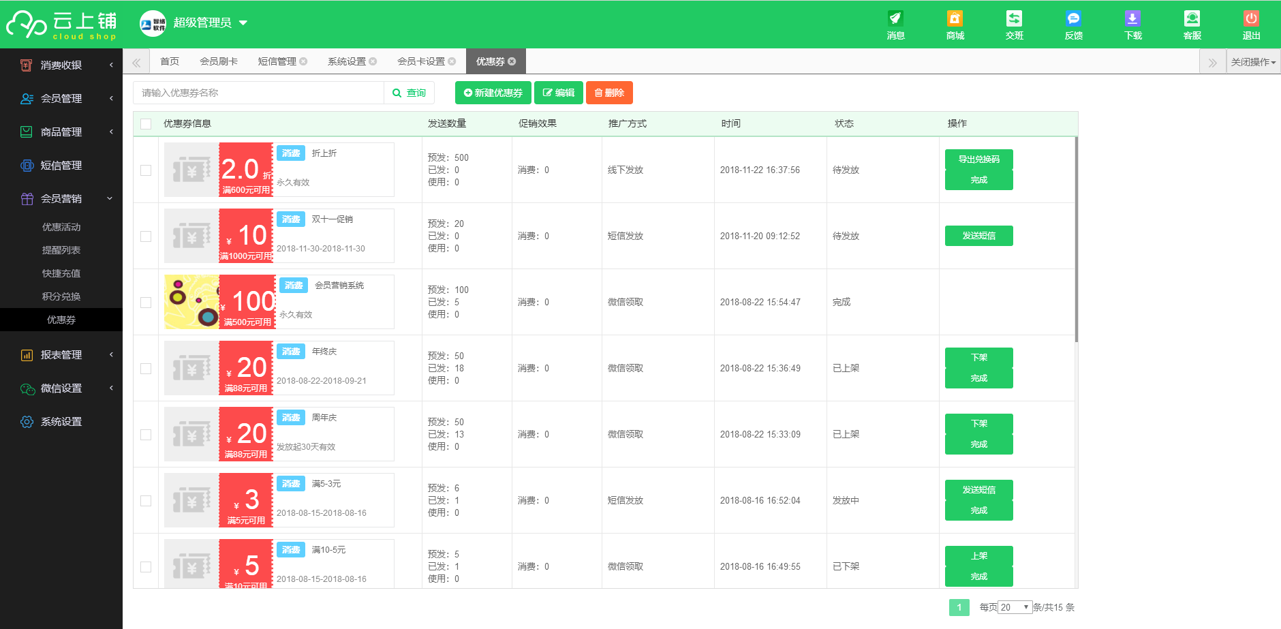Open the 反馈 feedback icon
Image resolution: width=1281 pixels, height=629 pixels.
tap(1073, 18)
